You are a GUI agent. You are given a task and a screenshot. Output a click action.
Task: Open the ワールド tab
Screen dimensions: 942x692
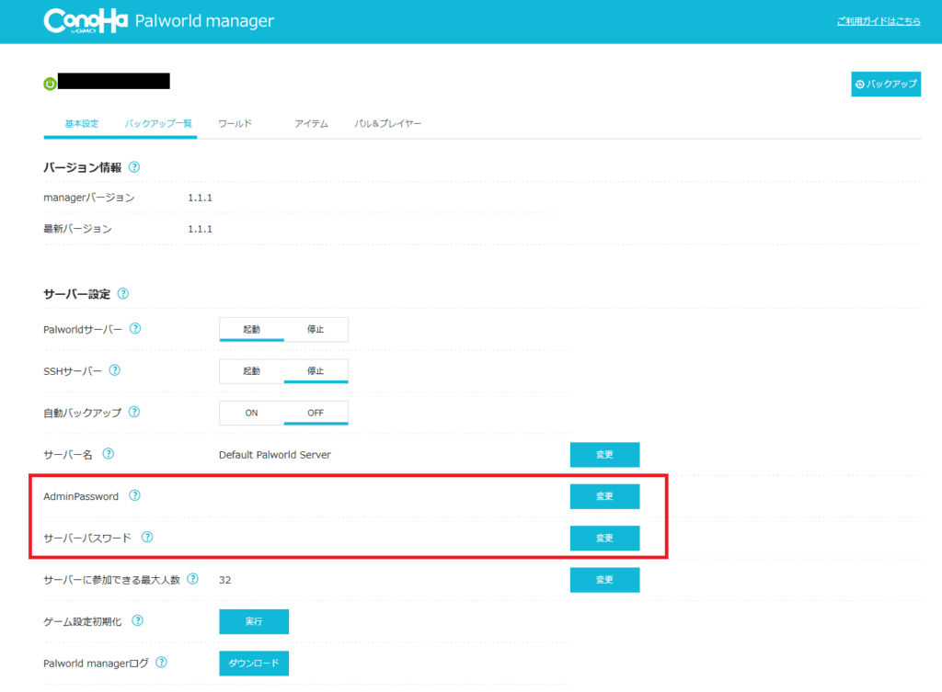coord(235,124)
